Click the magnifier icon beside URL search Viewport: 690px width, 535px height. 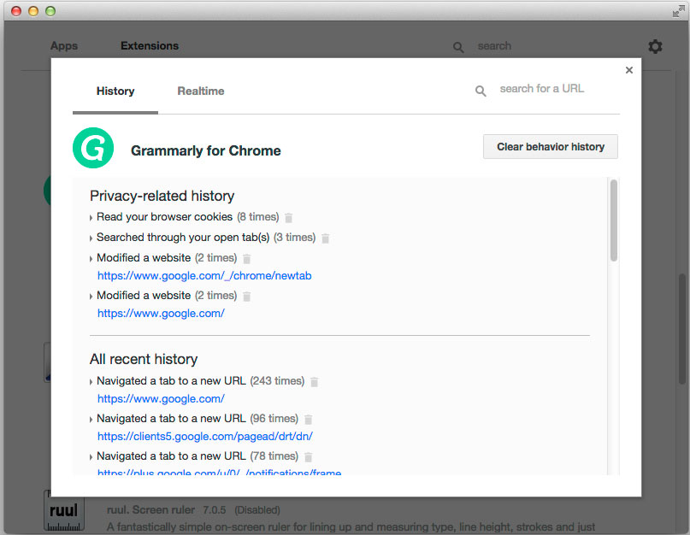tap(481, 91)
